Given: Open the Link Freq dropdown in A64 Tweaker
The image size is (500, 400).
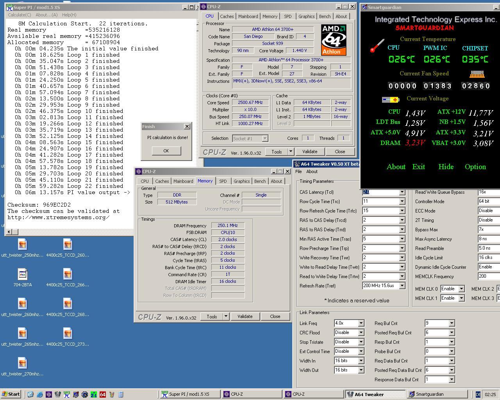Looking at the screenshot, I should click(x=361, y=323).
